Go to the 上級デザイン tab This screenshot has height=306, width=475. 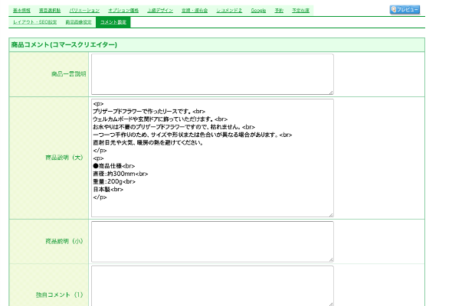(x=160, y=11)
